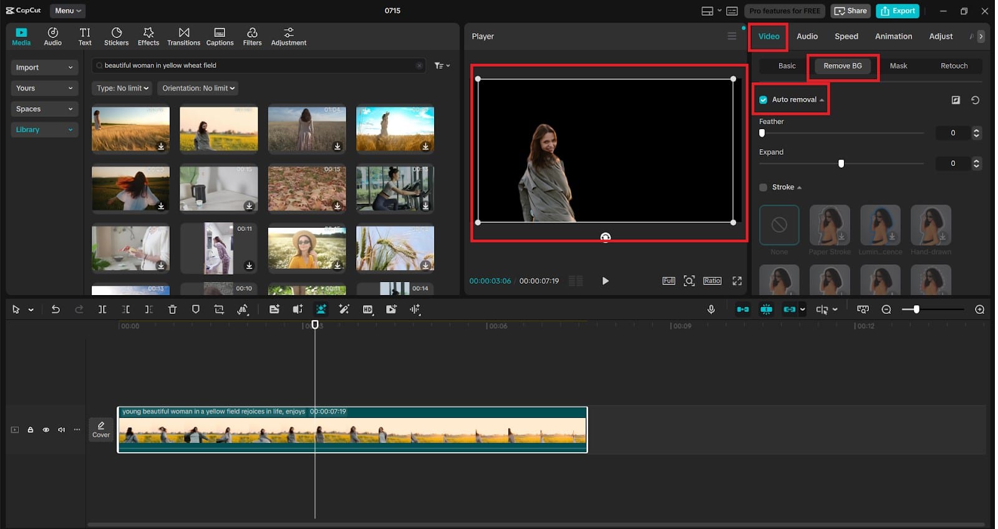Click the compare icon next to reset
998x529 pixels.
tap(956, 100)
